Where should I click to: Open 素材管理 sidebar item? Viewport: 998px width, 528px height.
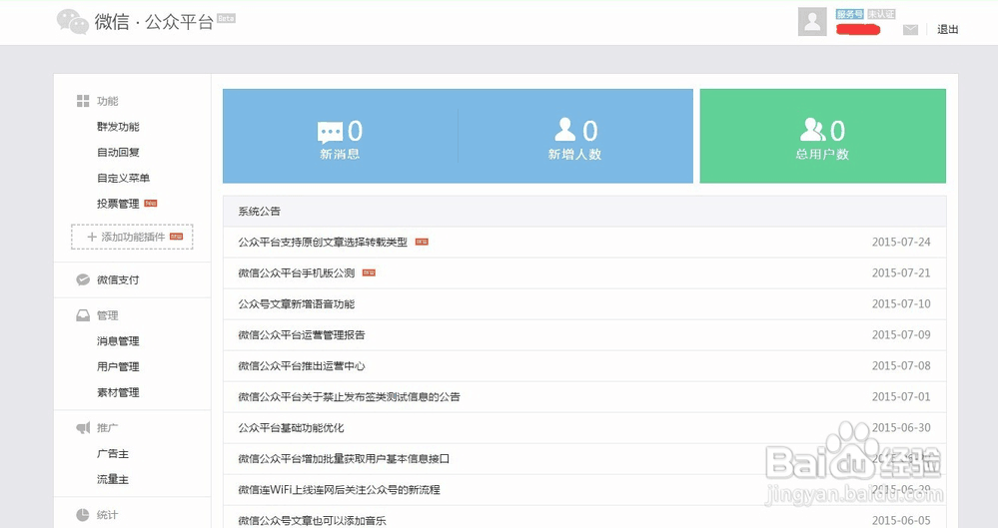tap(118, 392)
